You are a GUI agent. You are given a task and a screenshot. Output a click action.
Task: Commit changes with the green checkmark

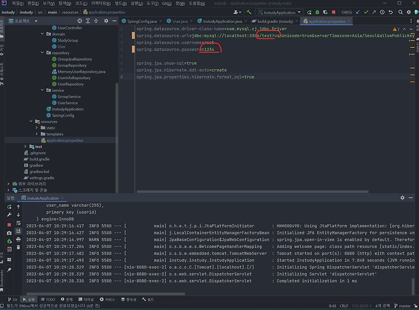pyautogui.click(x=366, y=12)
